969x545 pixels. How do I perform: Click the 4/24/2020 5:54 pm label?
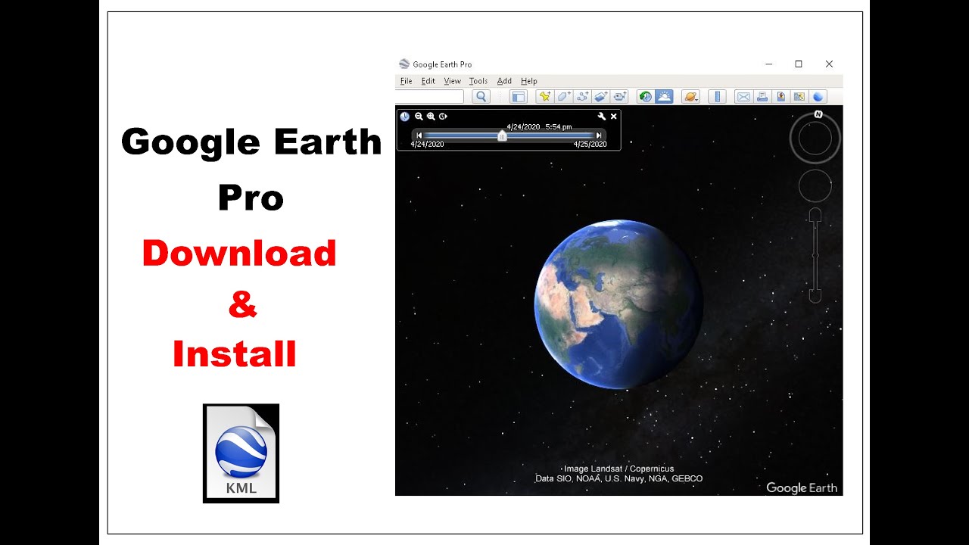click(x=539, y=127)
